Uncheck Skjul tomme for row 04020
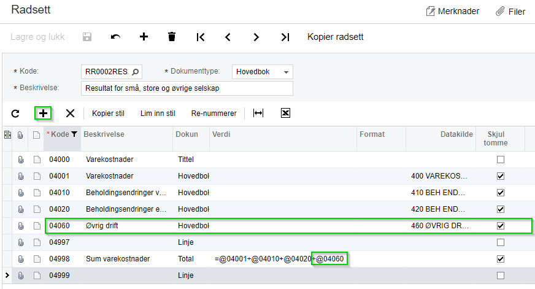This screenshot has height=289, width=535. (501, 209)
